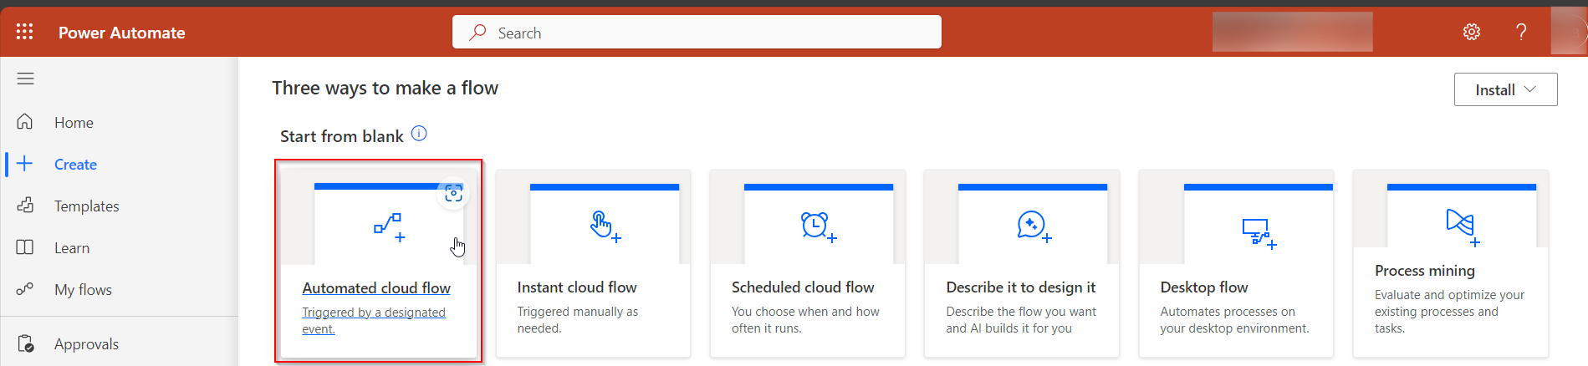Click the Instant cloud flow tap icon

pyautogui.click(x=605, y=226)
